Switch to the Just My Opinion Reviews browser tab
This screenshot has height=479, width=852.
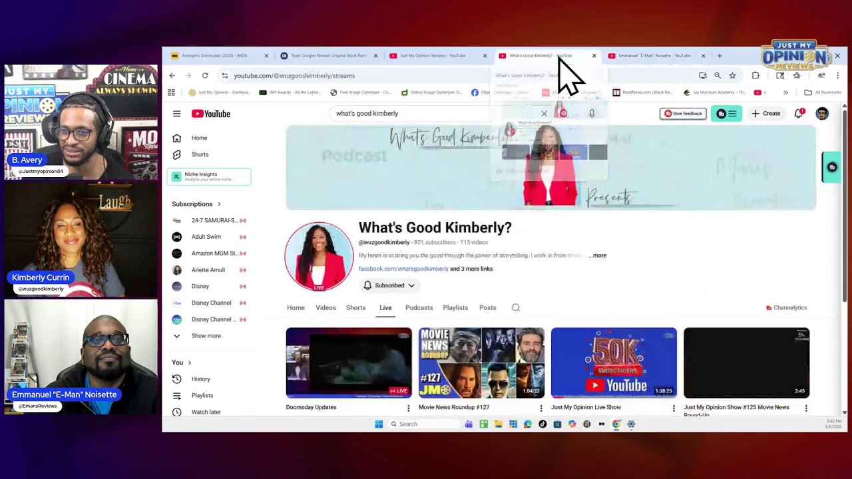point(437,56)
